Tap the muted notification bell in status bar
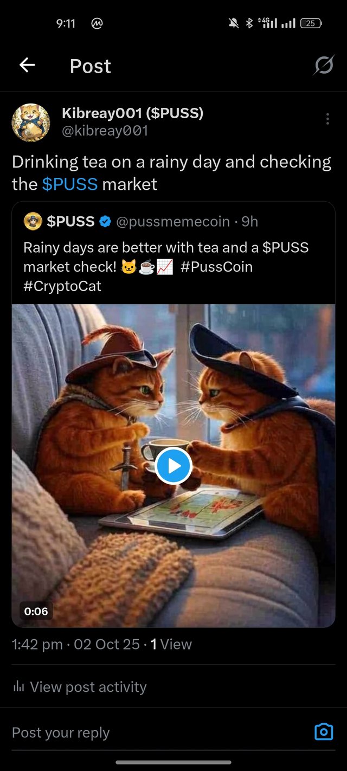This screenshot has width=347, height=771. coord(234,23)
